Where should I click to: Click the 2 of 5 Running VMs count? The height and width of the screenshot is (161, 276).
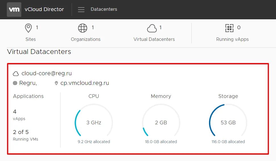(x=21, y=132)
